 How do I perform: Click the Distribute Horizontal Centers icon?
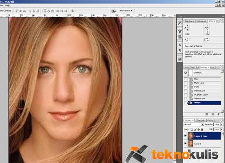62,11
